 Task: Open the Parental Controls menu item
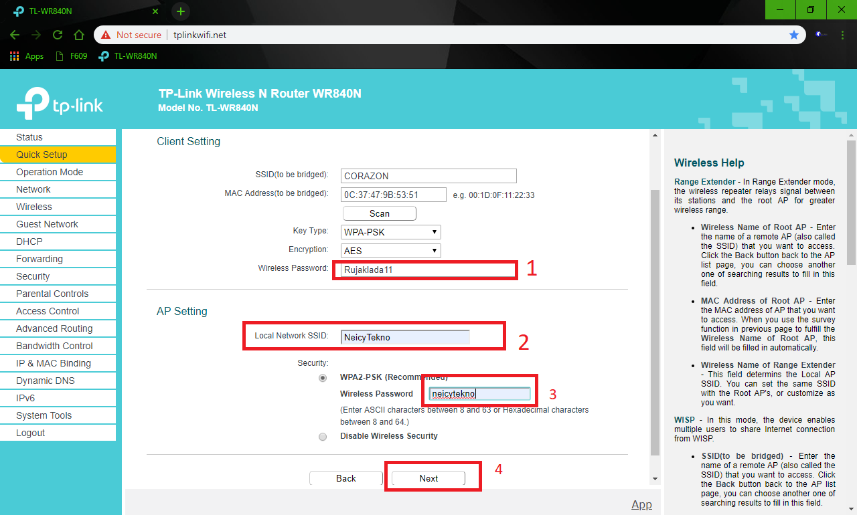[x=58, y=294]
